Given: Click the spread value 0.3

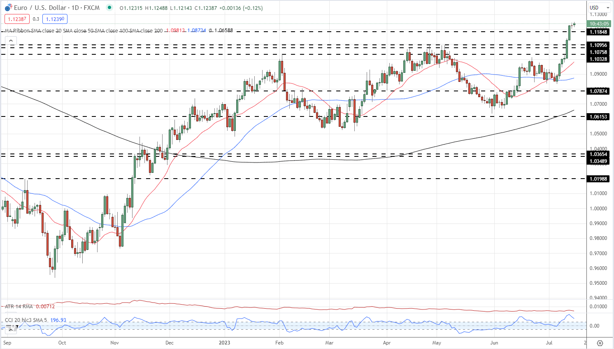Looking at the screenshot, I should tap(36, 19).
